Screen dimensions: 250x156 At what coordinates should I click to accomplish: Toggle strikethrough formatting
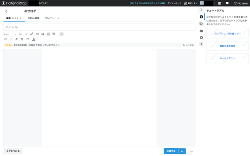(x=17, y=39)
